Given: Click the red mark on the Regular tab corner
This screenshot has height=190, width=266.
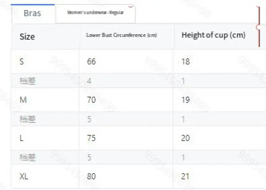Looking at the screenshot, I should tap(131, 6).
